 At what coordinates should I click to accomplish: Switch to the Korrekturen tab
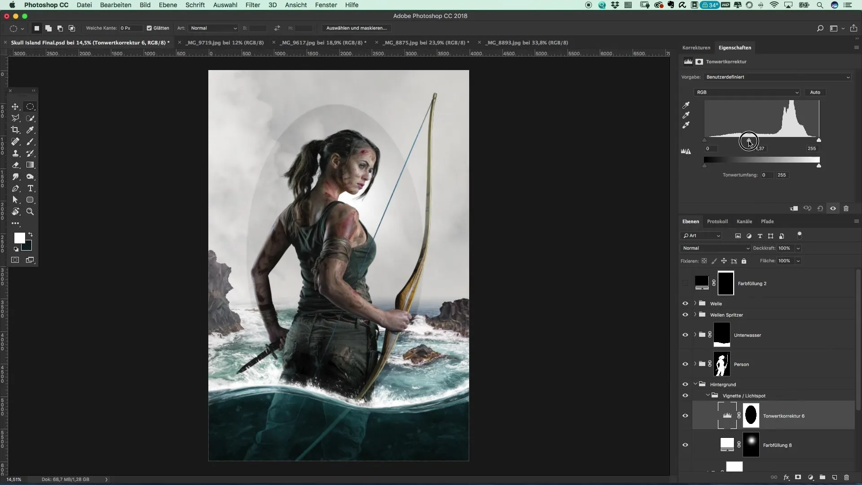[x=696, y=48]
